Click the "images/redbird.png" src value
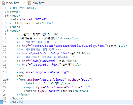Screen dimensions: 133x105 coord(50,72)
